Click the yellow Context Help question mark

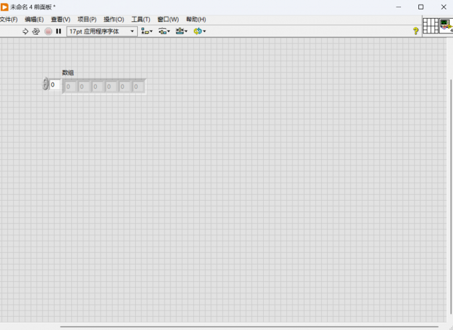[416, 31]
